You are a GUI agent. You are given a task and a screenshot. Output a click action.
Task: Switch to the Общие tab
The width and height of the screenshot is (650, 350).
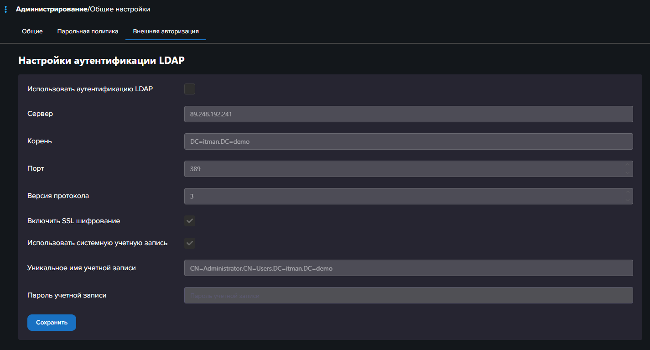(32, 31)
